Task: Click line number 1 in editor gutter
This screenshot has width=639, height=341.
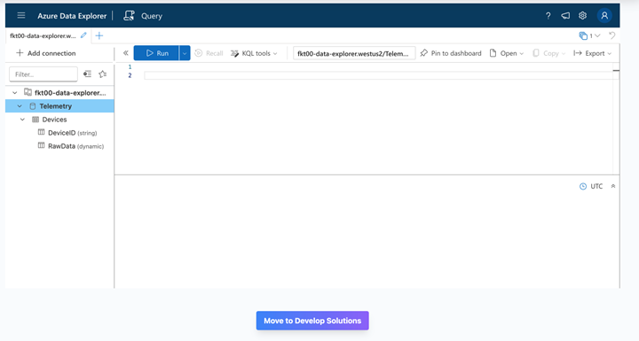Action: coord(130,66)
